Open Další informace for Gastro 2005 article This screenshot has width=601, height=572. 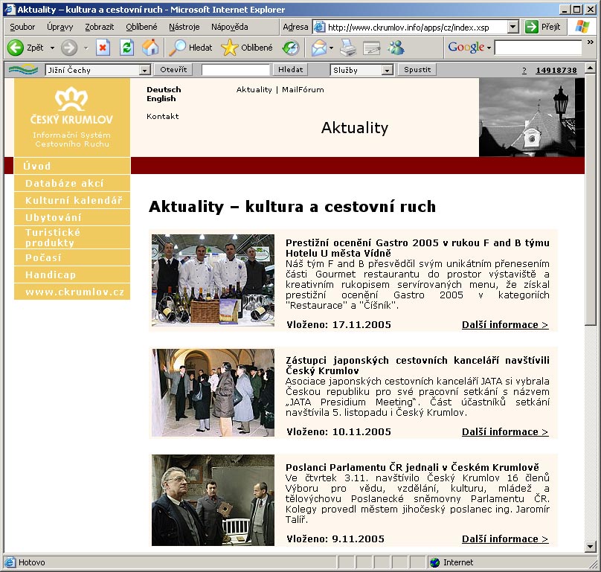[505, 325]
